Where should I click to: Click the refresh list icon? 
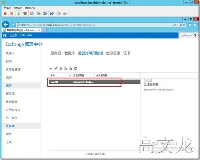[x=76, y=68]
